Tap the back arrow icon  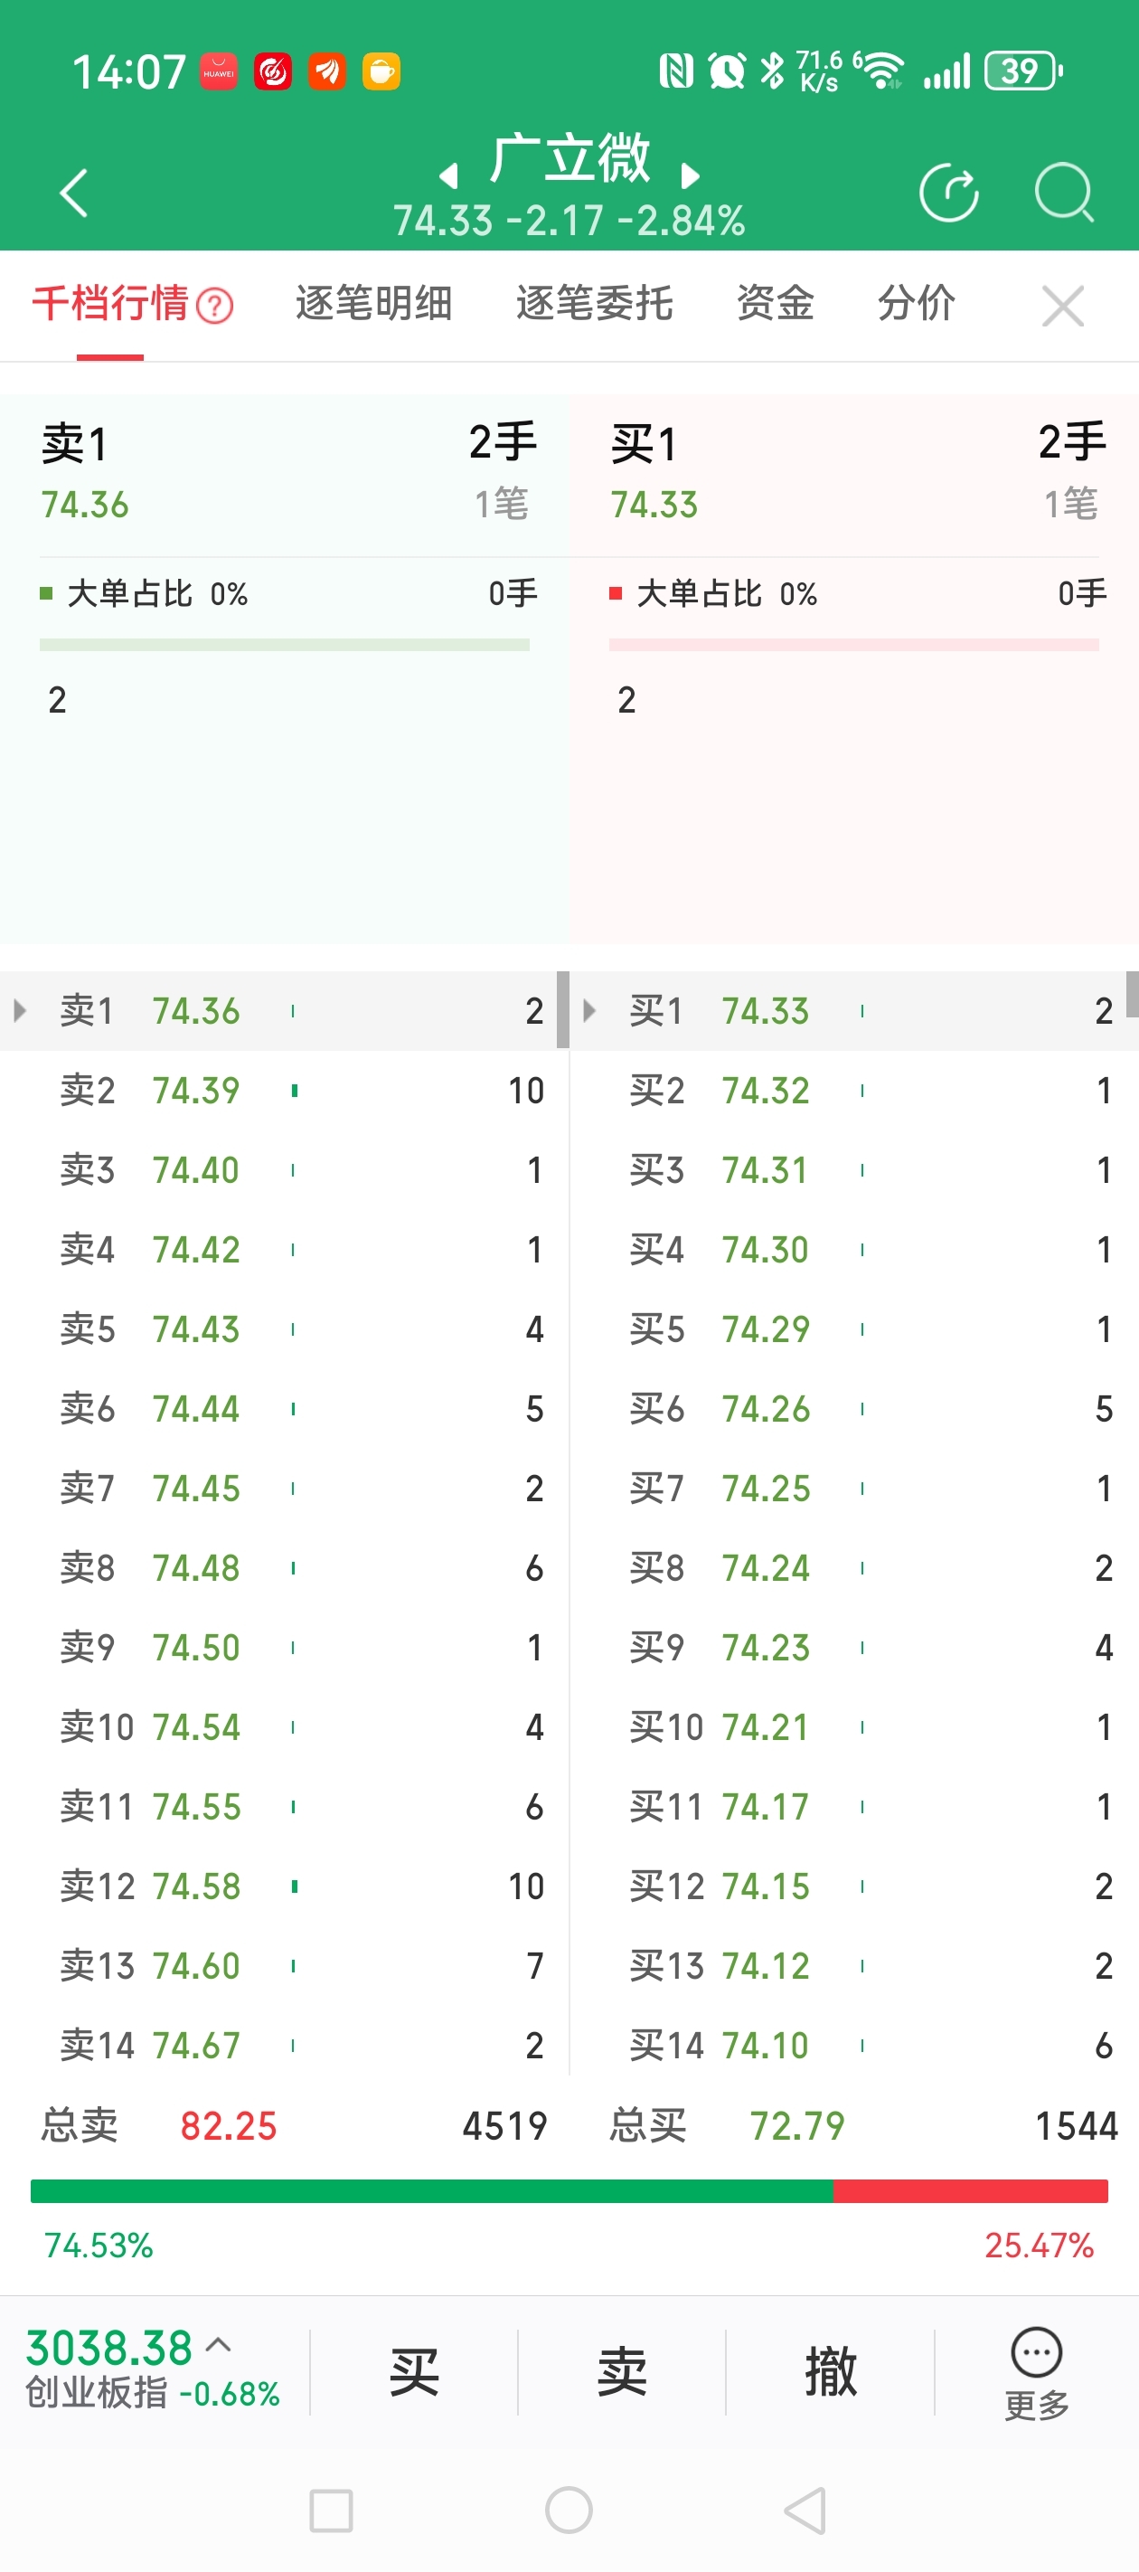[74, 193]
